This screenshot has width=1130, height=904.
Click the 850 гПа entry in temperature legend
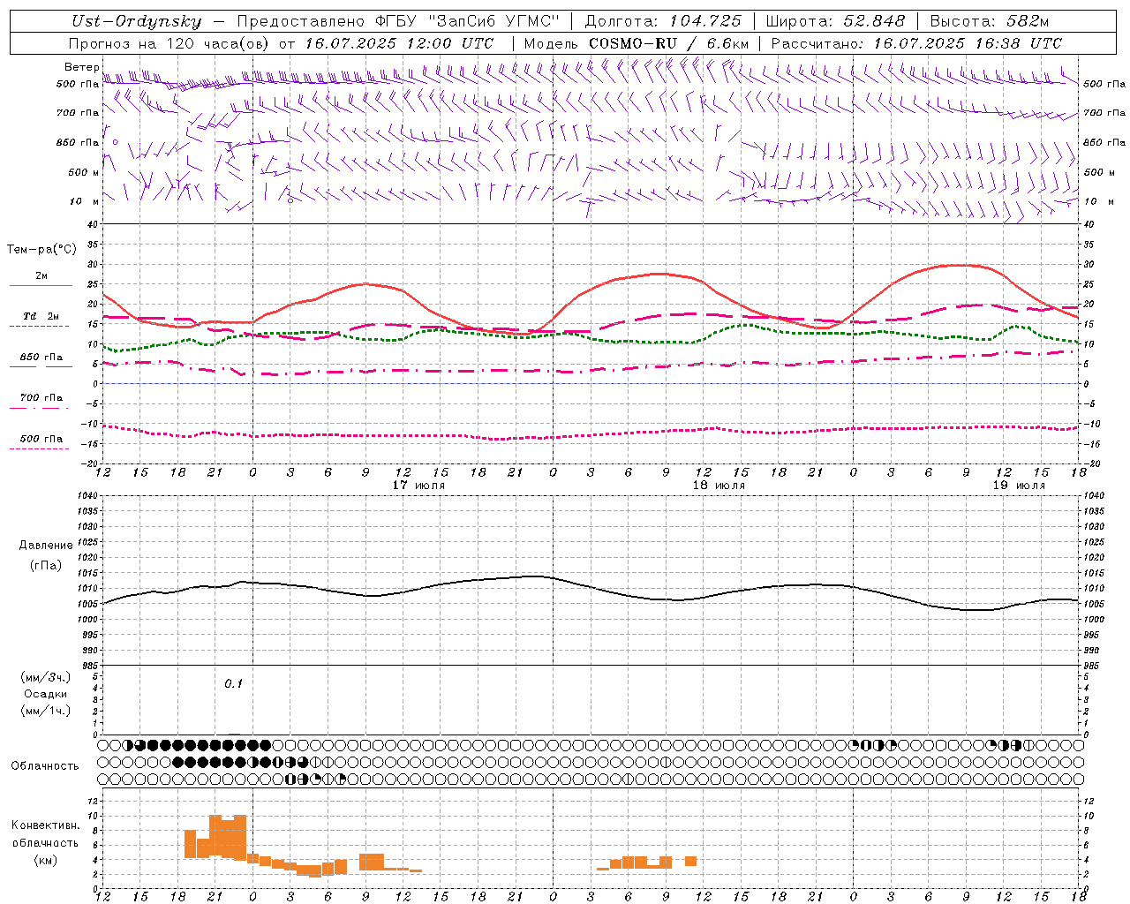[41, 358]
